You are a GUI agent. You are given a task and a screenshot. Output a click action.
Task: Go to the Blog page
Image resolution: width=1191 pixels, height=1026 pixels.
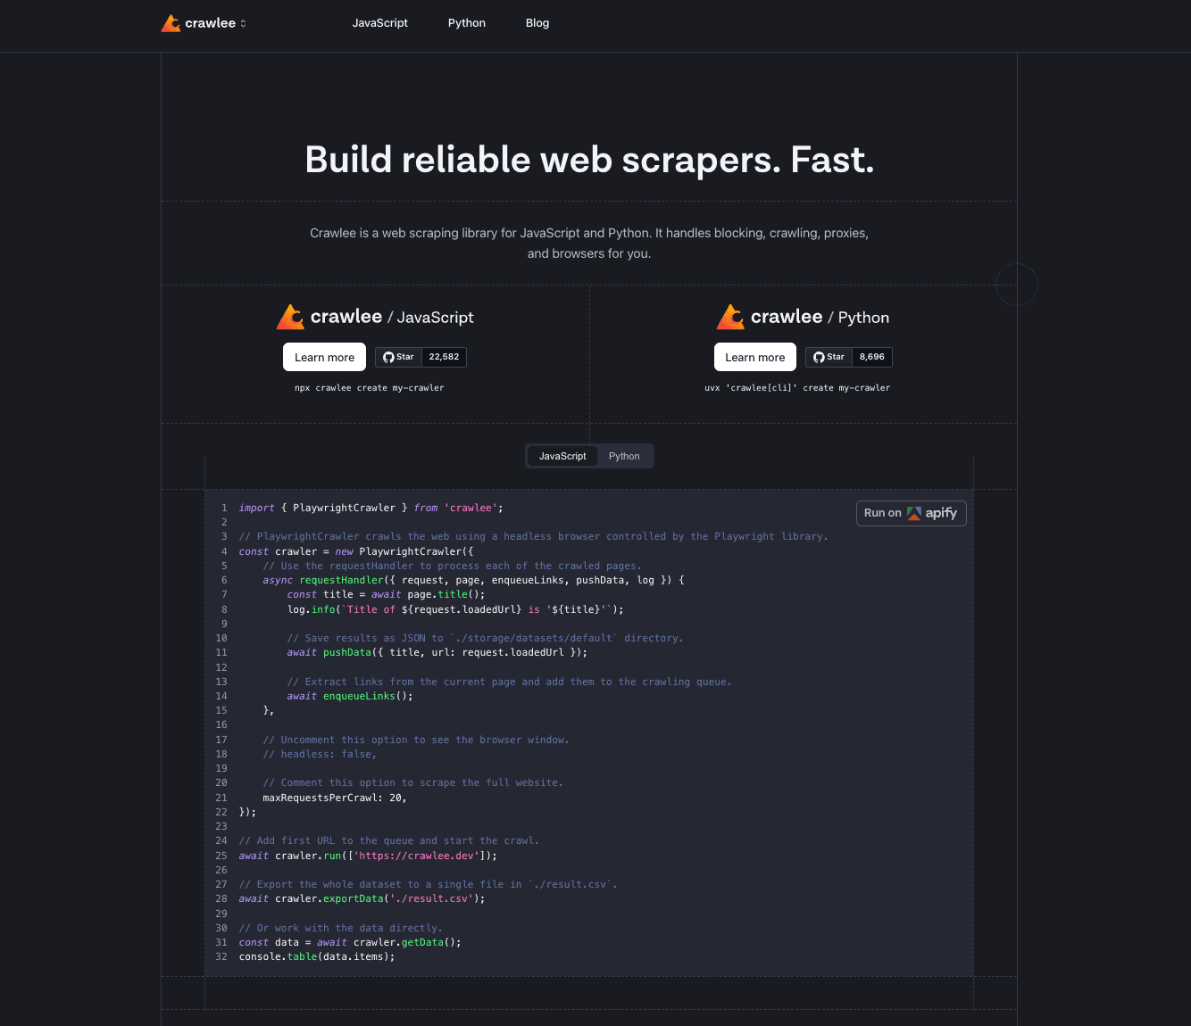pyautogui.click(x=537, y=23)
